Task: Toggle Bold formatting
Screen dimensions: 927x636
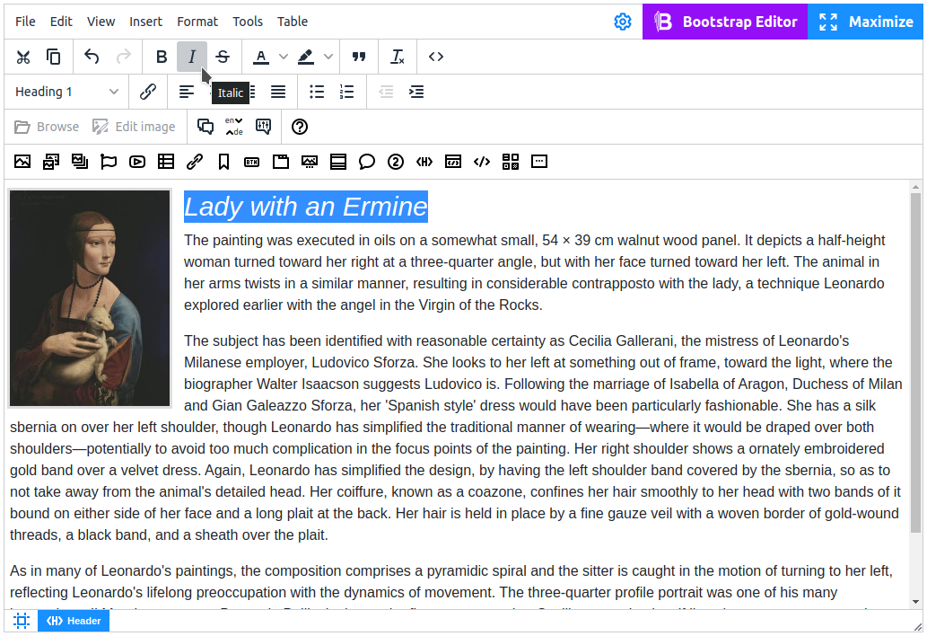Action: (x=162, y=57)
